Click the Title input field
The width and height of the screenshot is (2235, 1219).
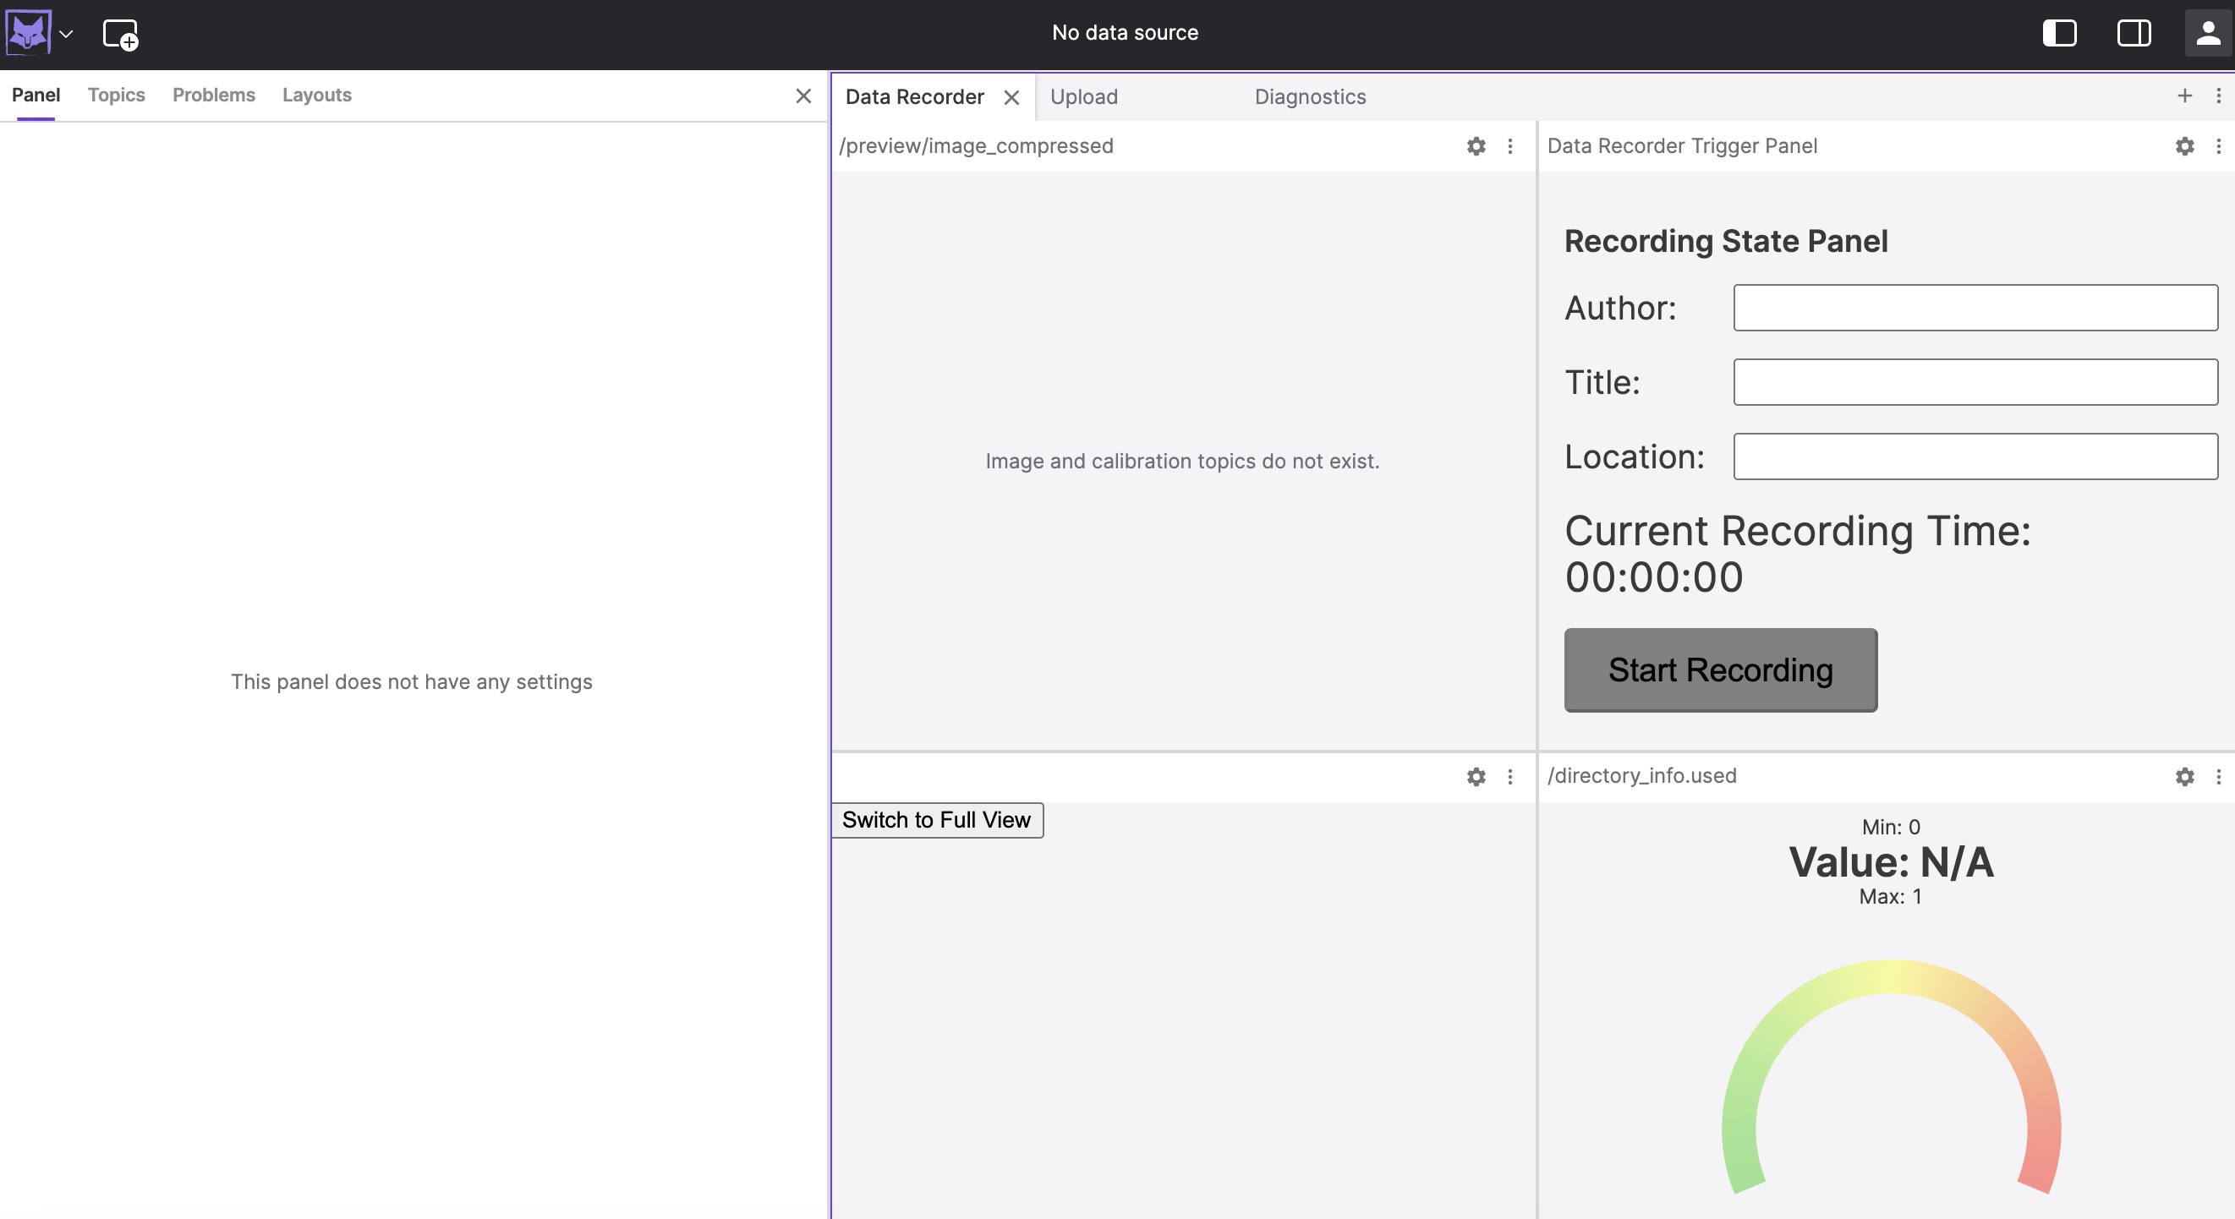(1975, 382)
